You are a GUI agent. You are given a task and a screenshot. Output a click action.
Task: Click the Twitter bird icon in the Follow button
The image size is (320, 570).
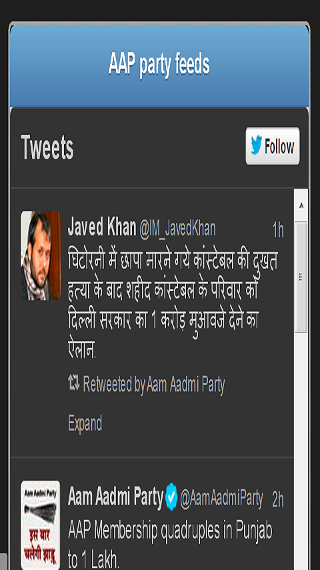(x=257, y=146)
